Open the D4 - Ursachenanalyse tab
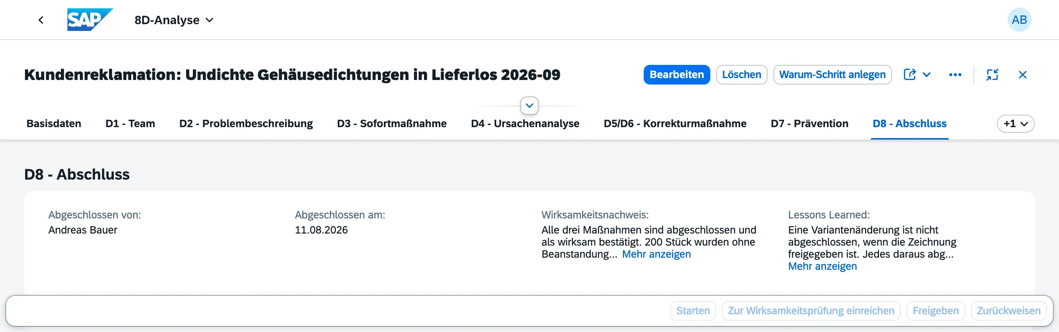 coord(525,123)
